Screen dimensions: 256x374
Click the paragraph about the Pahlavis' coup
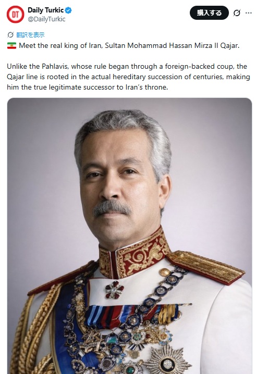coord(128,77)
